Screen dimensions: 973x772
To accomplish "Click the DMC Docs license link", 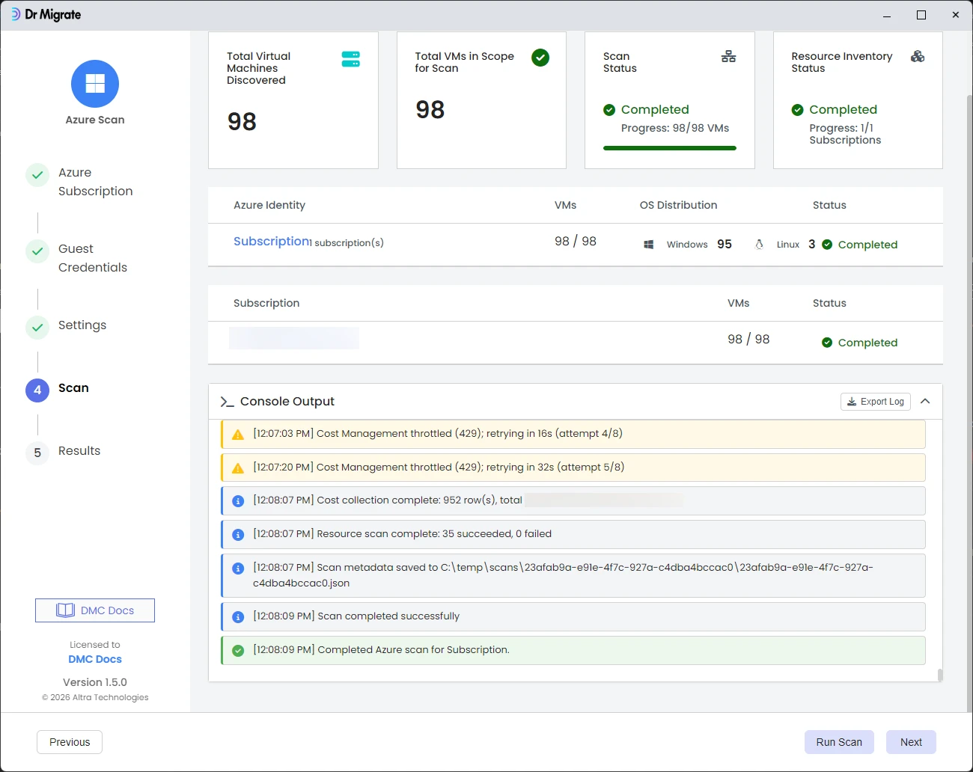I will 95,659.
